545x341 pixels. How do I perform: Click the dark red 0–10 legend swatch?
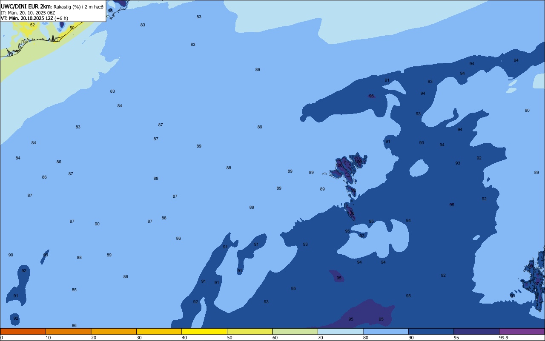[23, 331]
